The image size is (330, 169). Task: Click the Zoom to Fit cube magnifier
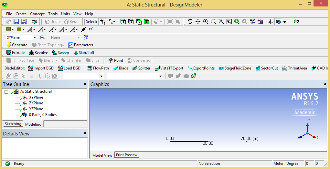point(221,21)
